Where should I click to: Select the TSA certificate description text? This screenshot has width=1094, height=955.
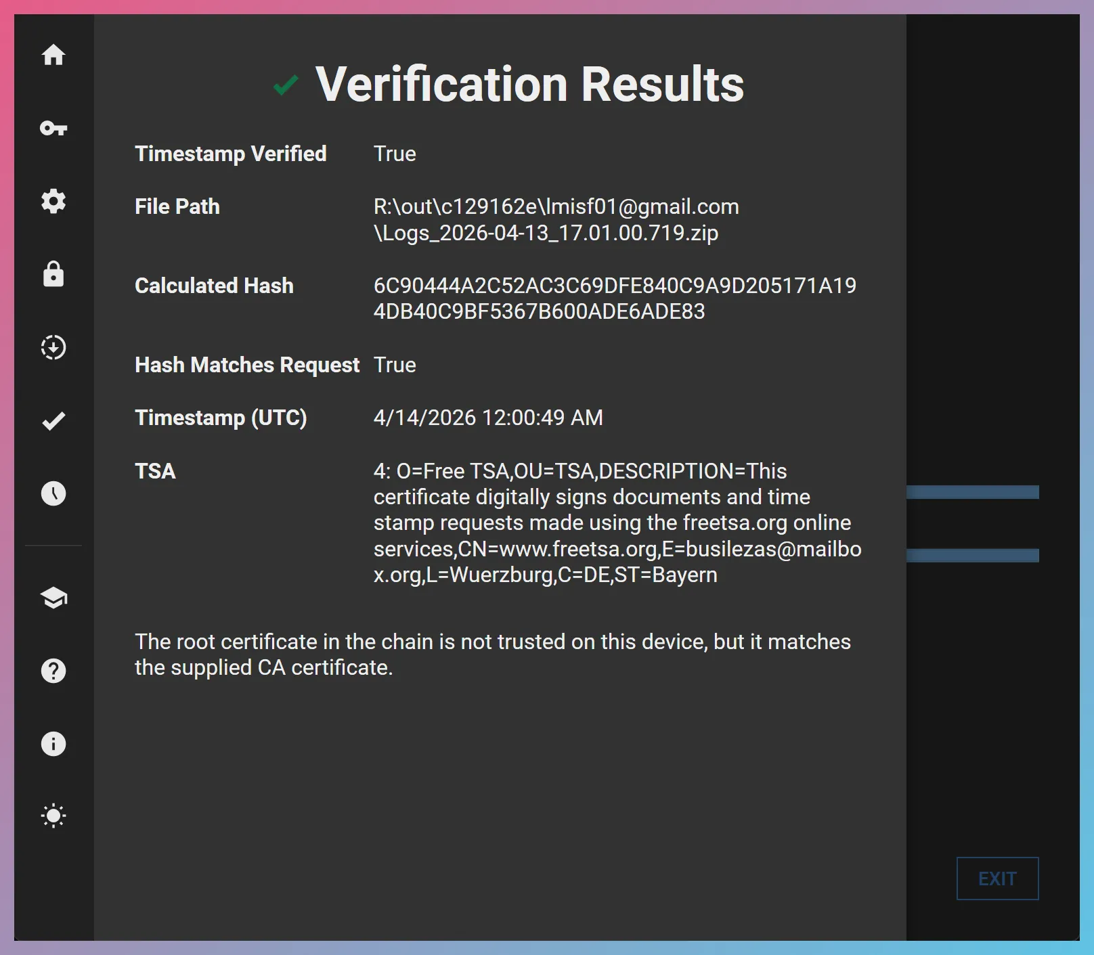[617, 522]
